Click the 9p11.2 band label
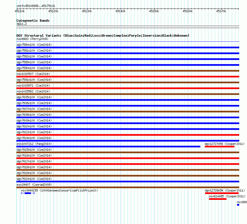The image size is (247, 224). tap(22, 24)
